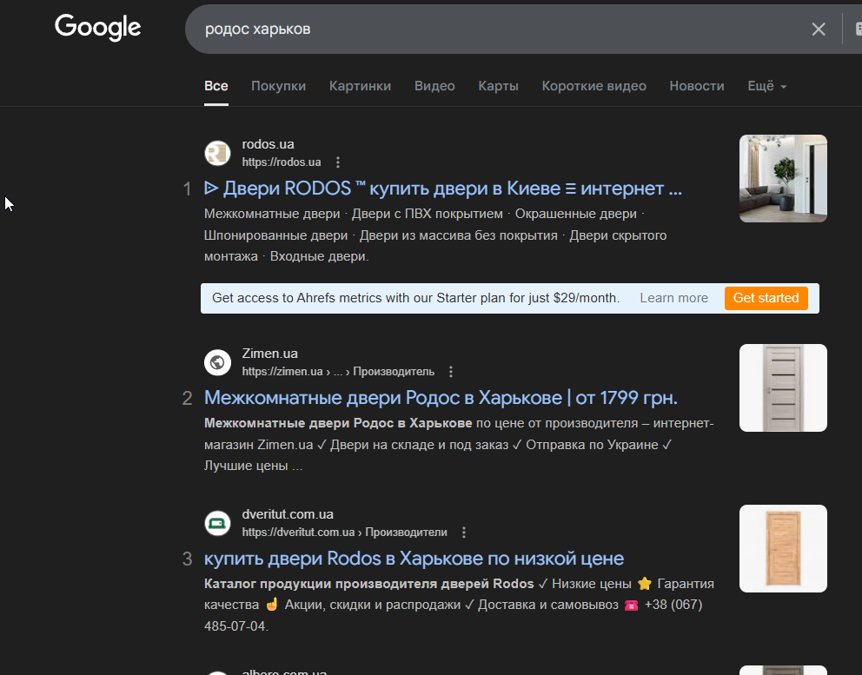Switch to the Картинки tab
Image resolution: width=862 pixels, height=675 pixels.
[x=360, y=86]
